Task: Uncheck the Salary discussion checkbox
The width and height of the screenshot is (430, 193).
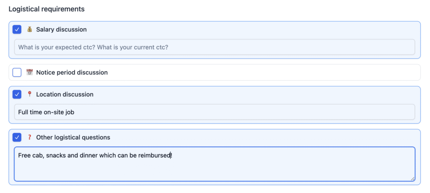Action: coord(17,29)
